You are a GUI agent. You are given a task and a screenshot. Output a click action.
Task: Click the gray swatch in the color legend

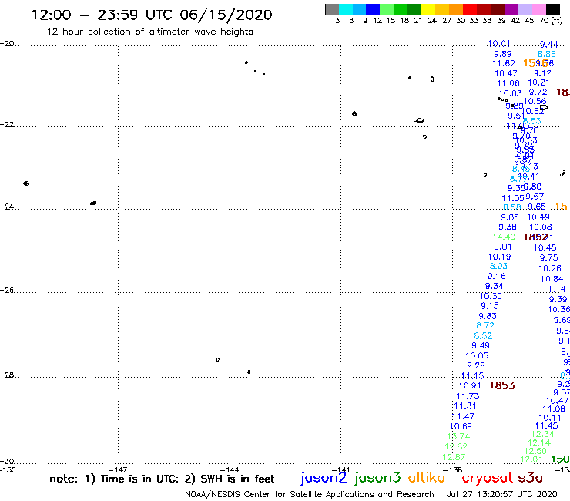pos(332,9)
